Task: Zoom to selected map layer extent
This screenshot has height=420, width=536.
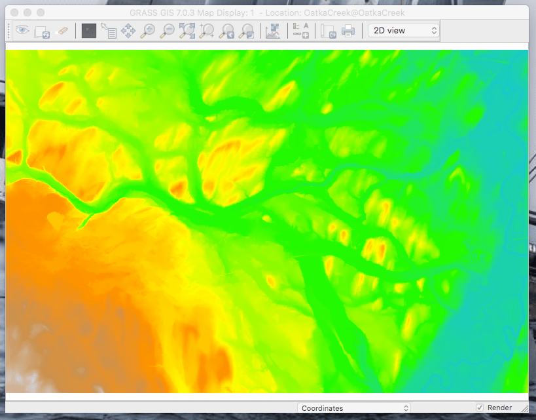Action: pos(187,30)
